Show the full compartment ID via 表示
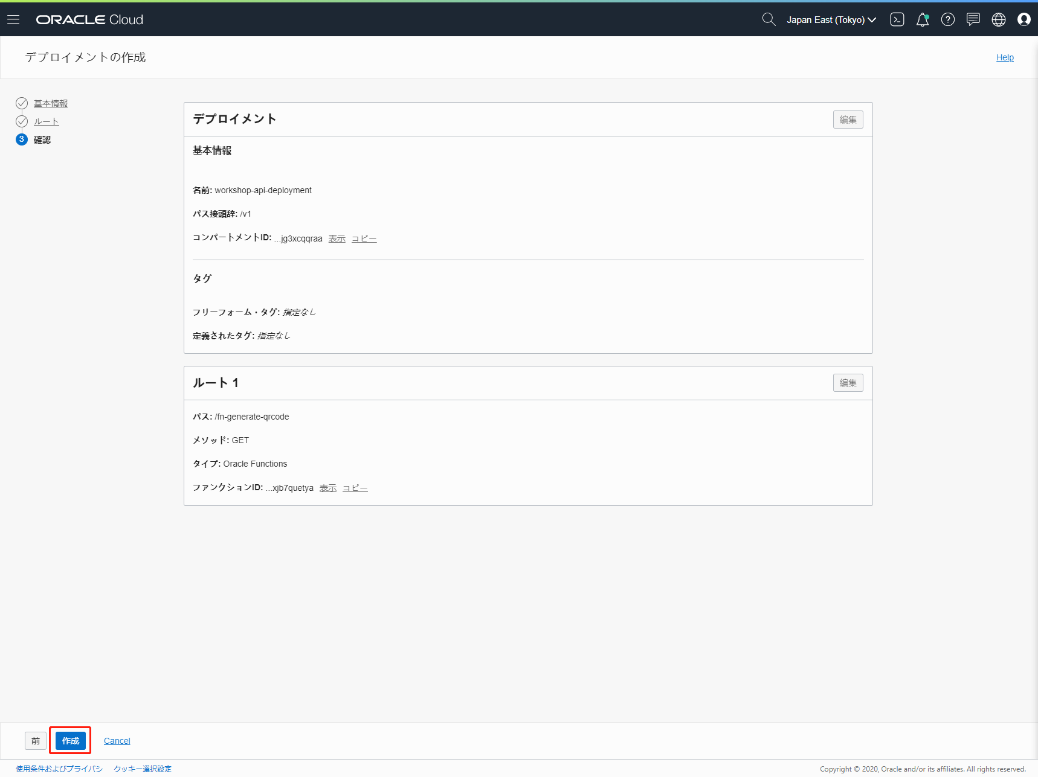This screenshot has height=777, width=1038. coord(337,238)
